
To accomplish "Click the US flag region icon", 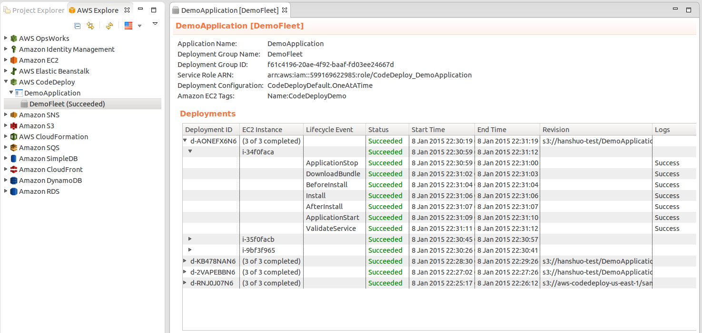I will click(129, 26).
